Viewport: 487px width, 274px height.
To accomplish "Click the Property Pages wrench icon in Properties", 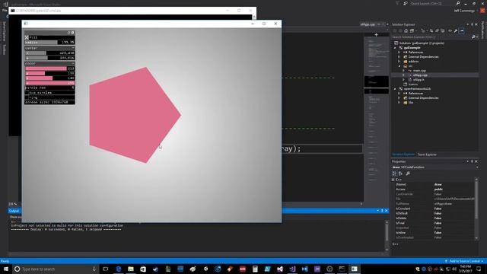I will coord(408,174).
